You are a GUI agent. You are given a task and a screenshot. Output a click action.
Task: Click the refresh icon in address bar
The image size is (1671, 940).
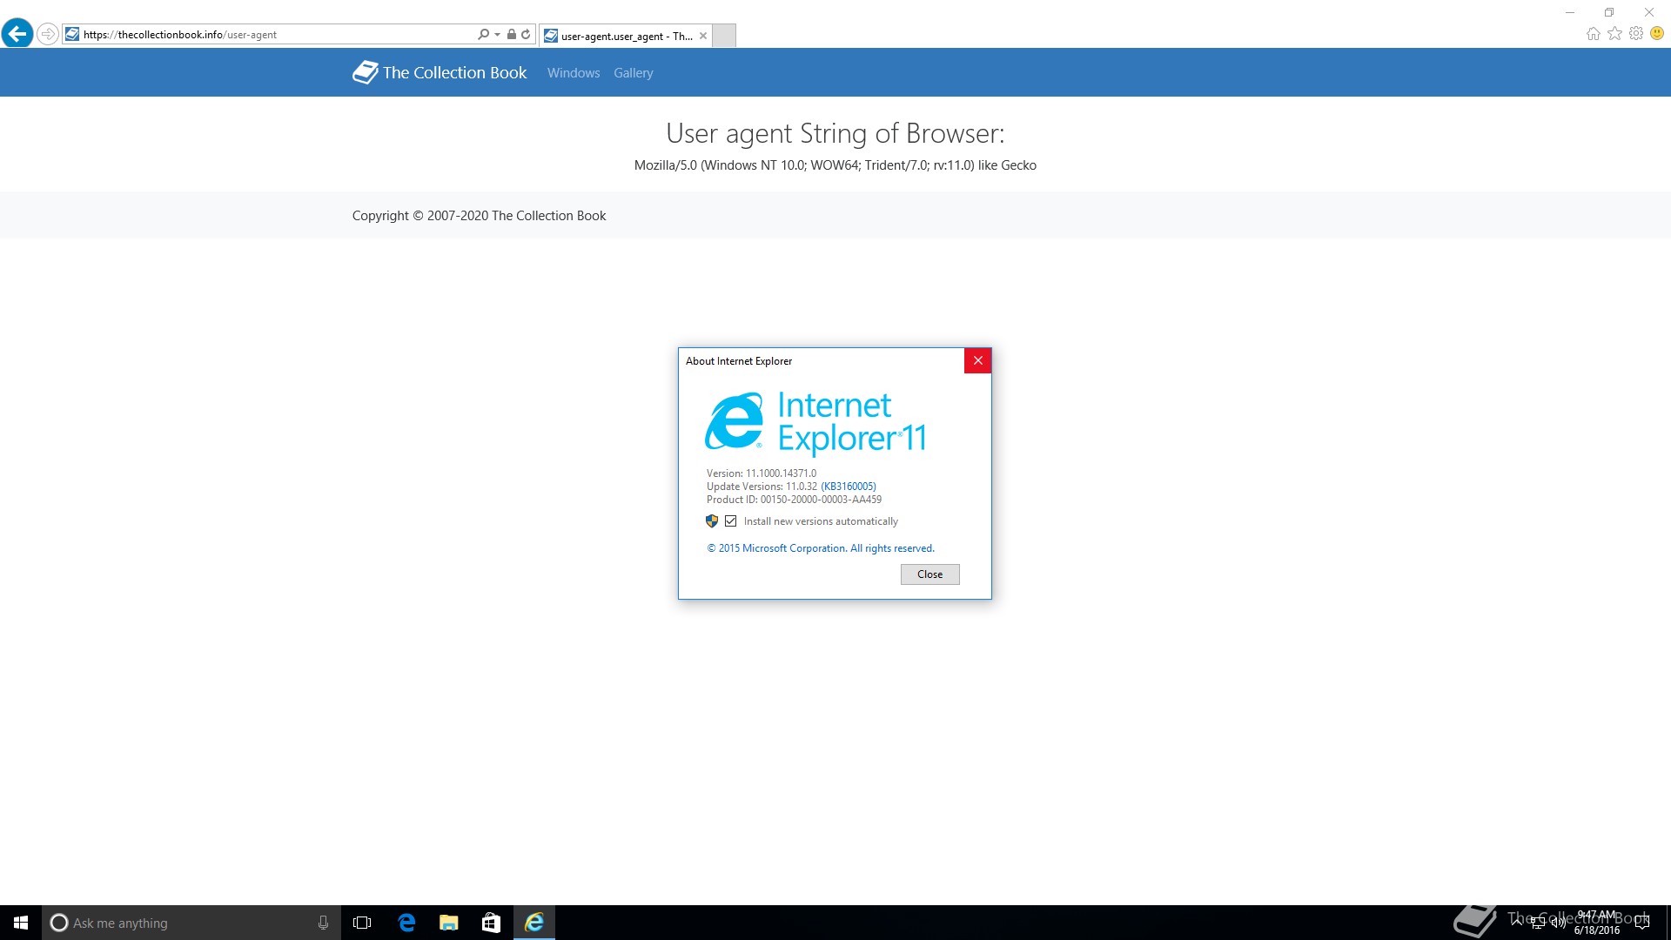pyautogui.click(x=526, y=35)
